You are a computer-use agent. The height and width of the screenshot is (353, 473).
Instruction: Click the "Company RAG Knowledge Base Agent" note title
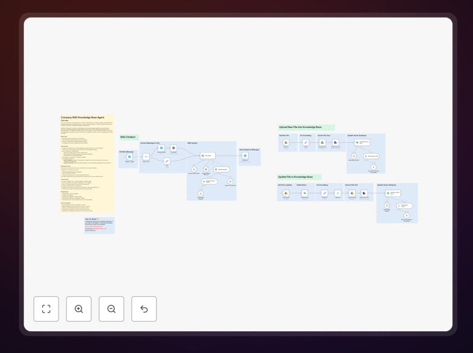83,117
